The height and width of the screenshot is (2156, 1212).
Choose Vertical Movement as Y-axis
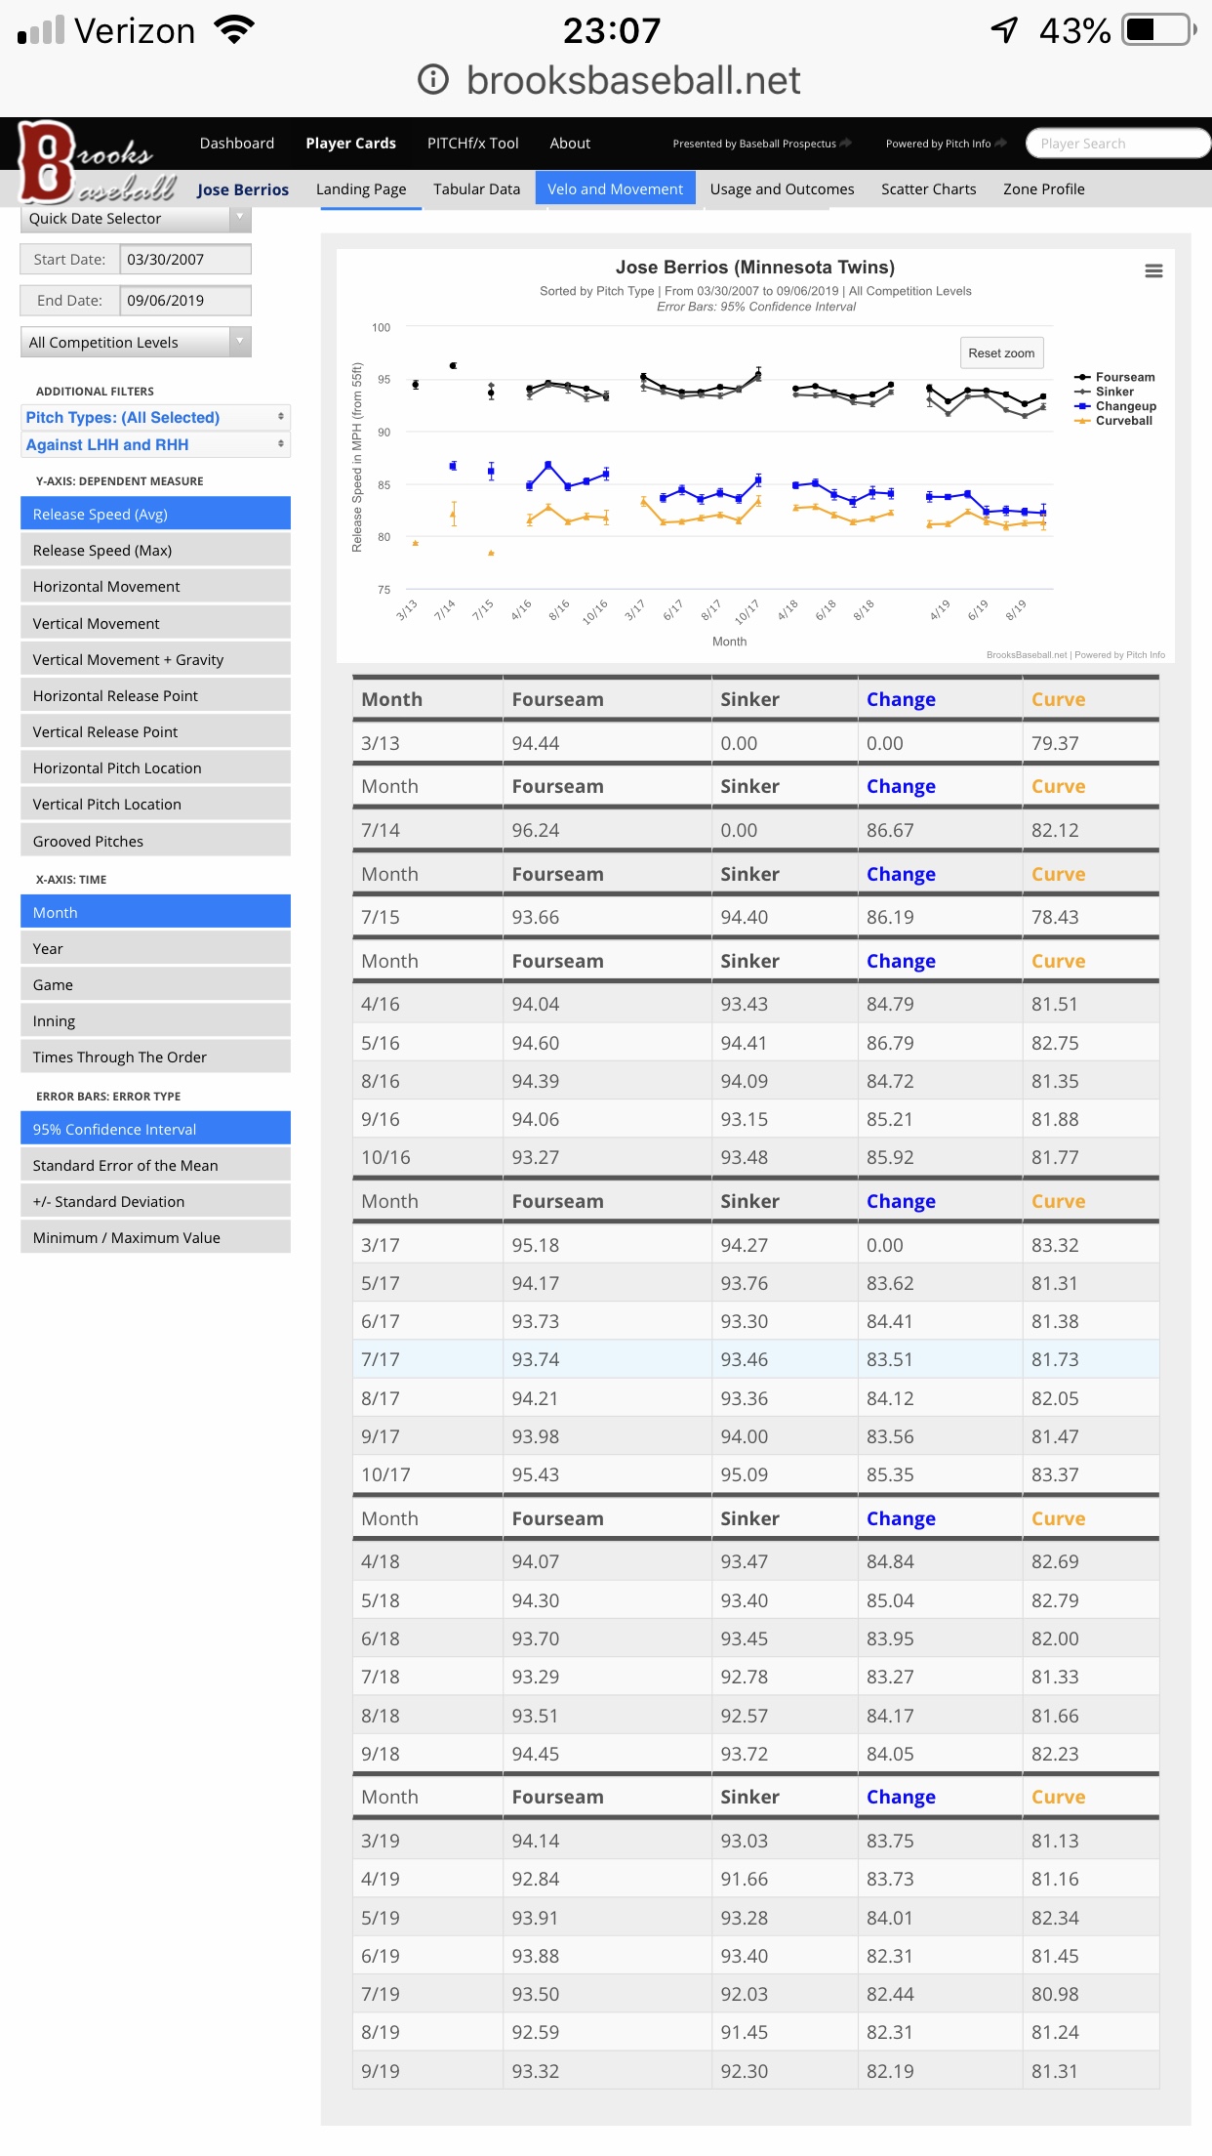(155, 623)
